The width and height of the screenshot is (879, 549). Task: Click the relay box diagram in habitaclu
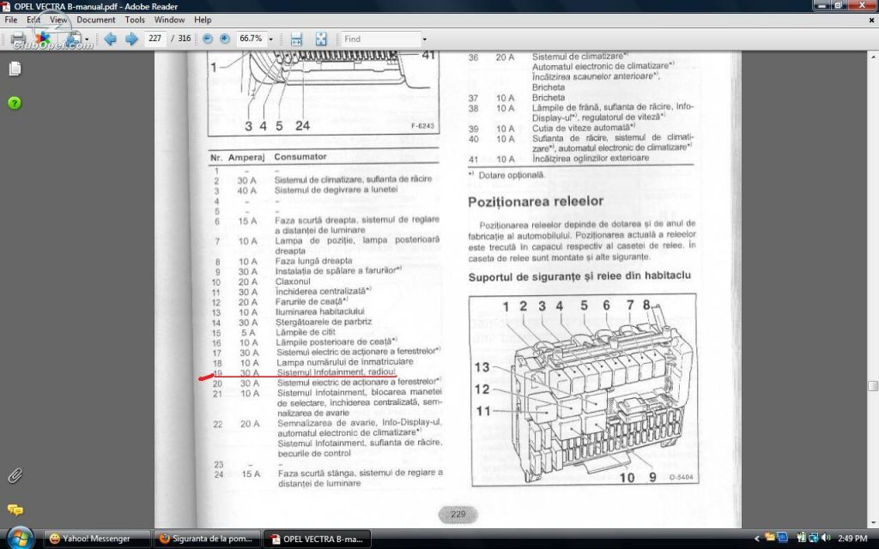point(584,389)
